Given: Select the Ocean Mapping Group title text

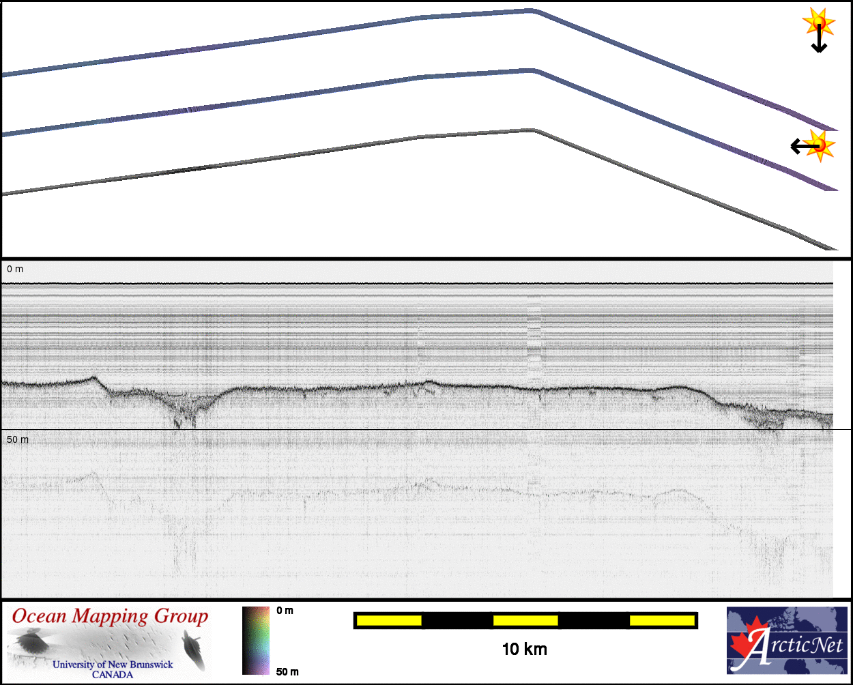Looking at the screenshot, I should [110, 617].
